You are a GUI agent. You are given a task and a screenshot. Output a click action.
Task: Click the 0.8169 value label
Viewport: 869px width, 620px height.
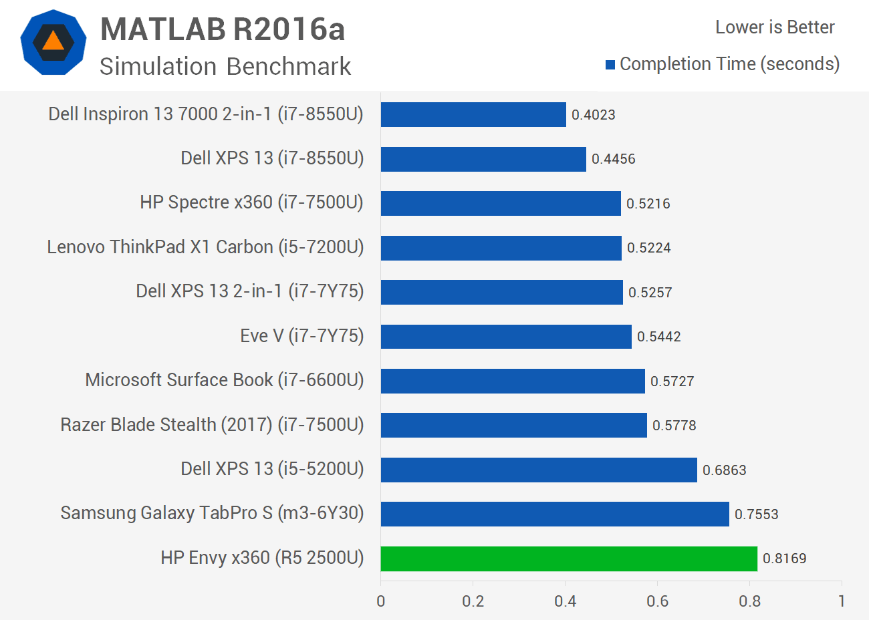[x=785, y=559]
